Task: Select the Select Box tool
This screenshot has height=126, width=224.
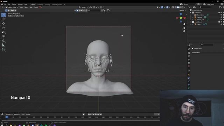Action: [x=3, y=15]
